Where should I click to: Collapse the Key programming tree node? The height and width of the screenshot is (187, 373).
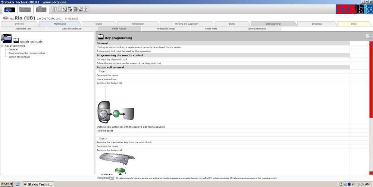coord(2,46)
